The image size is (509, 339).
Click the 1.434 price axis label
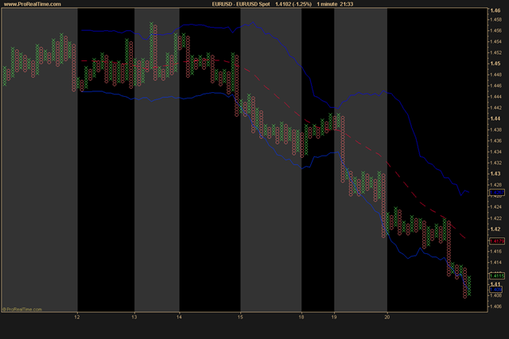click(496, 152)
